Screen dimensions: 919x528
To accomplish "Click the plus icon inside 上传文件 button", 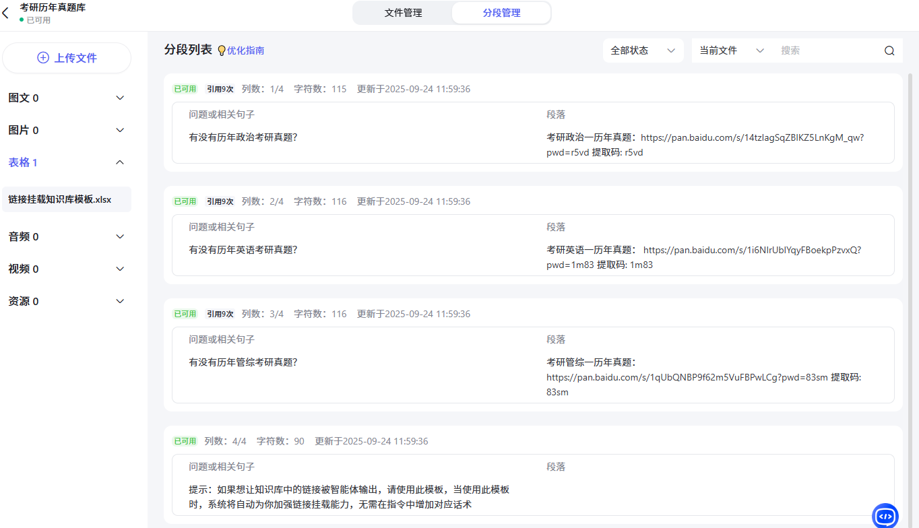I will pos(43,58).
